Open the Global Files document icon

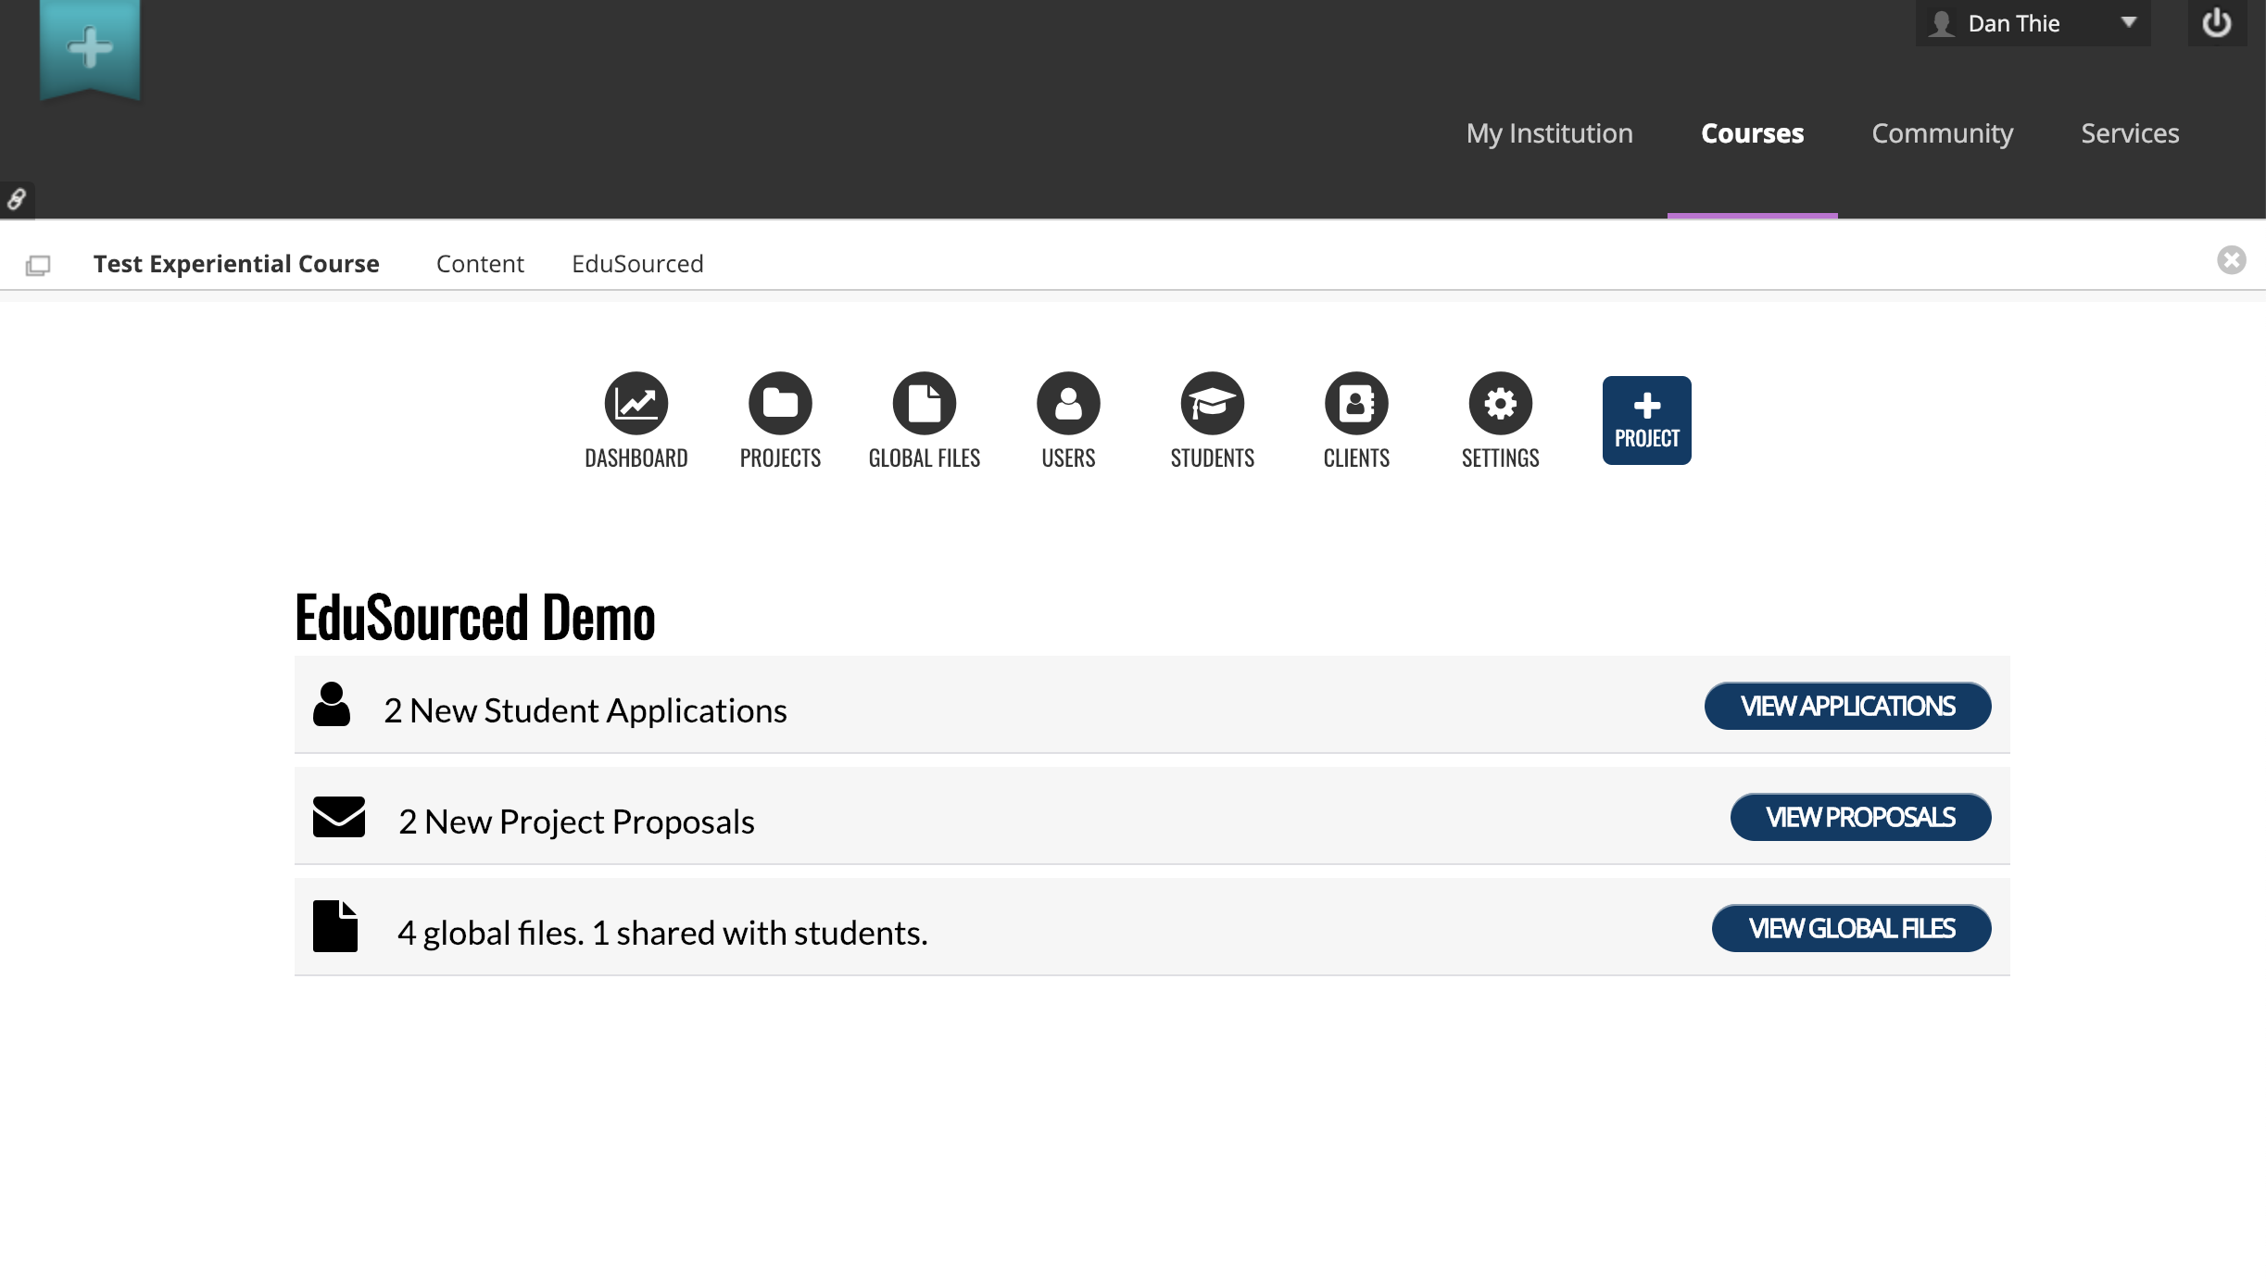click(x=924, y=403)
